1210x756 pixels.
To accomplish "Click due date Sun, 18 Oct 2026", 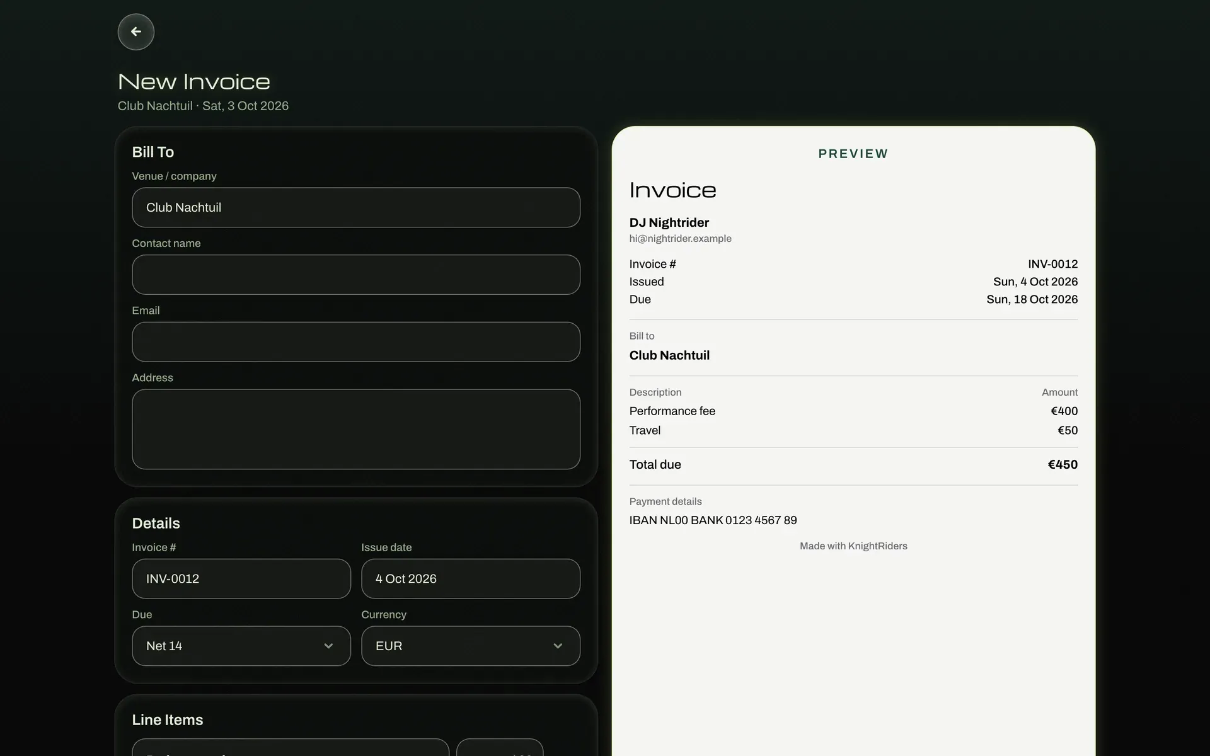I will point(1032,299).
